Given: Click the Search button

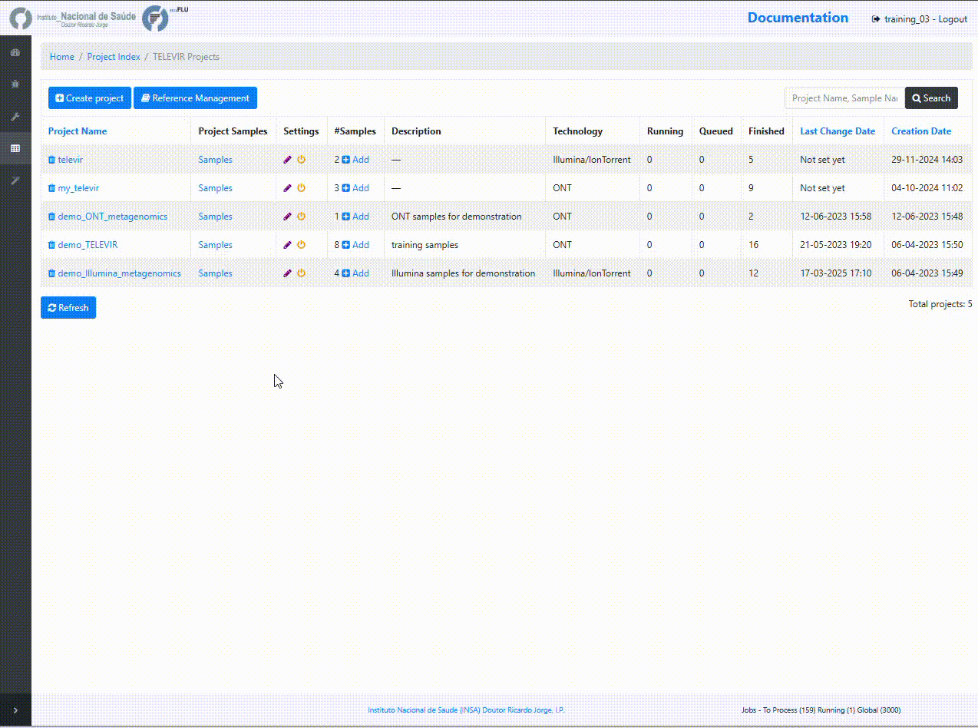Looking at the screenshot, I should coord(931,98).
